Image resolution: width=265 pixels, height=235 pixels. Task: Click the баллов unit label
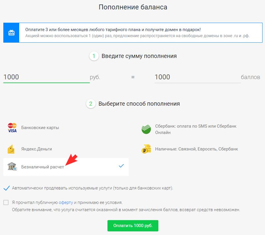coord(250,77)
